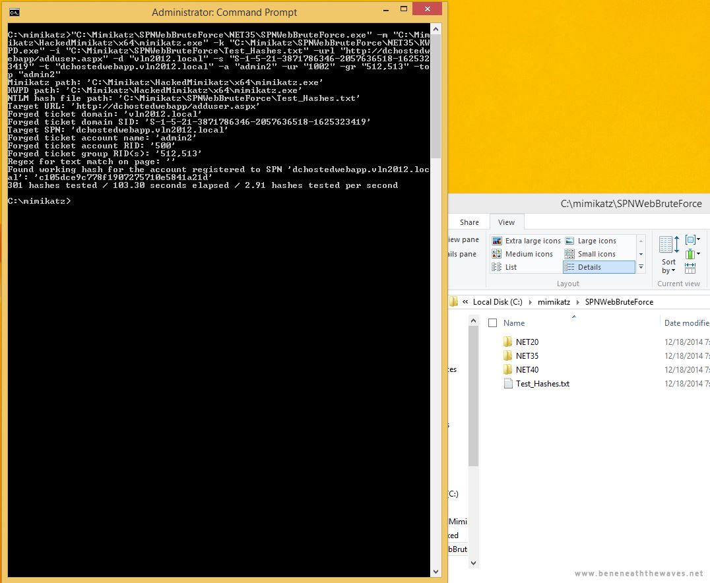Open the NET40 folder
The width and height of the screenshot is (710, 583).
pos(507,369)
